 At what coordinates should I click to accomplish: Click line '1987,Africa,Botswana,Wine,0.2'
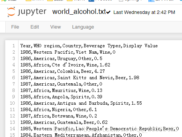pyautogui.click(x=59, y=116)
